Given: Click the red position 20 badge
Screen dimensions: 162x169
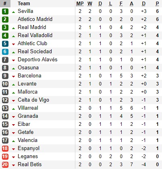Looking at the screenshot, I should pos(5,165).
